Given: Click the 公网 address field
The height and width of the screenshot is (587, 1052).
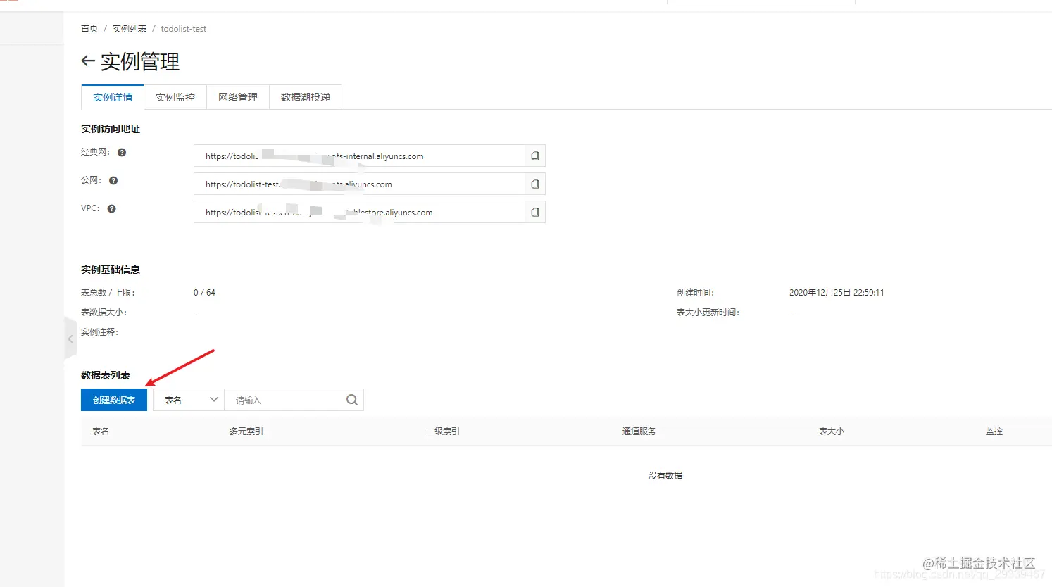Looking at the screenshot, I should click(359, 184).
